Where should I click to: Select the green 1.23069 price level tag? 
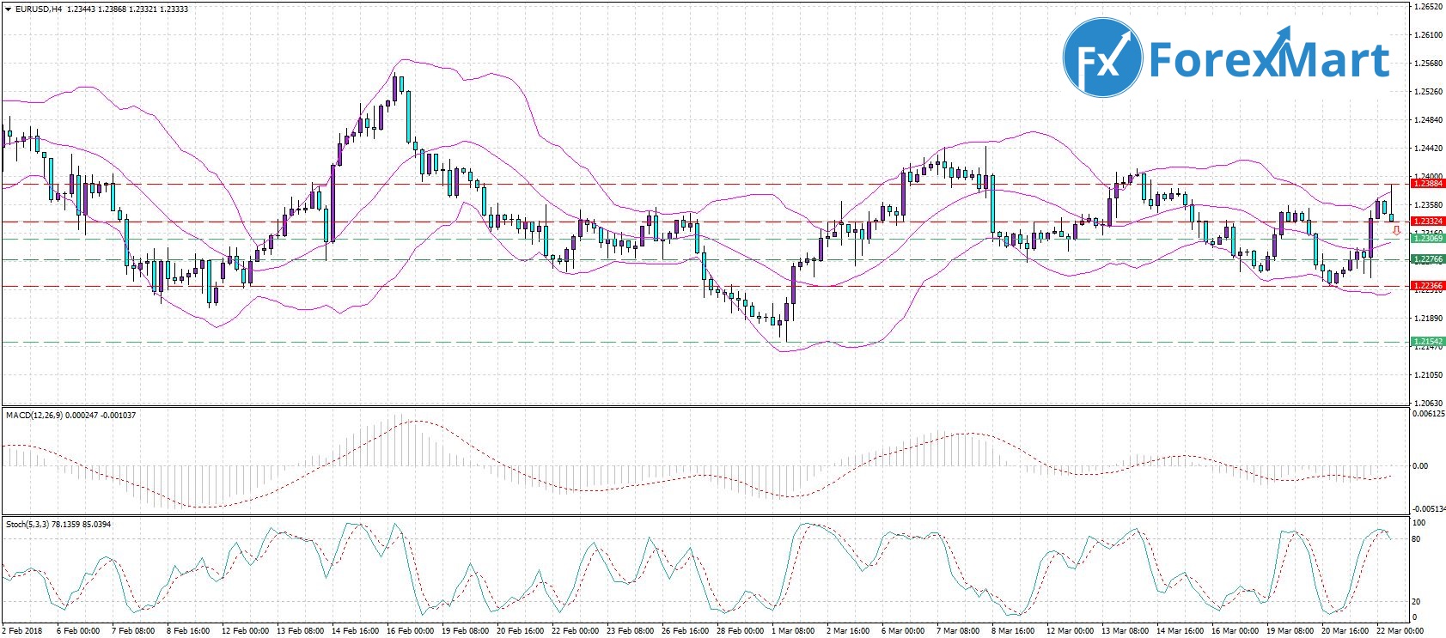[x=1427, y=239]
